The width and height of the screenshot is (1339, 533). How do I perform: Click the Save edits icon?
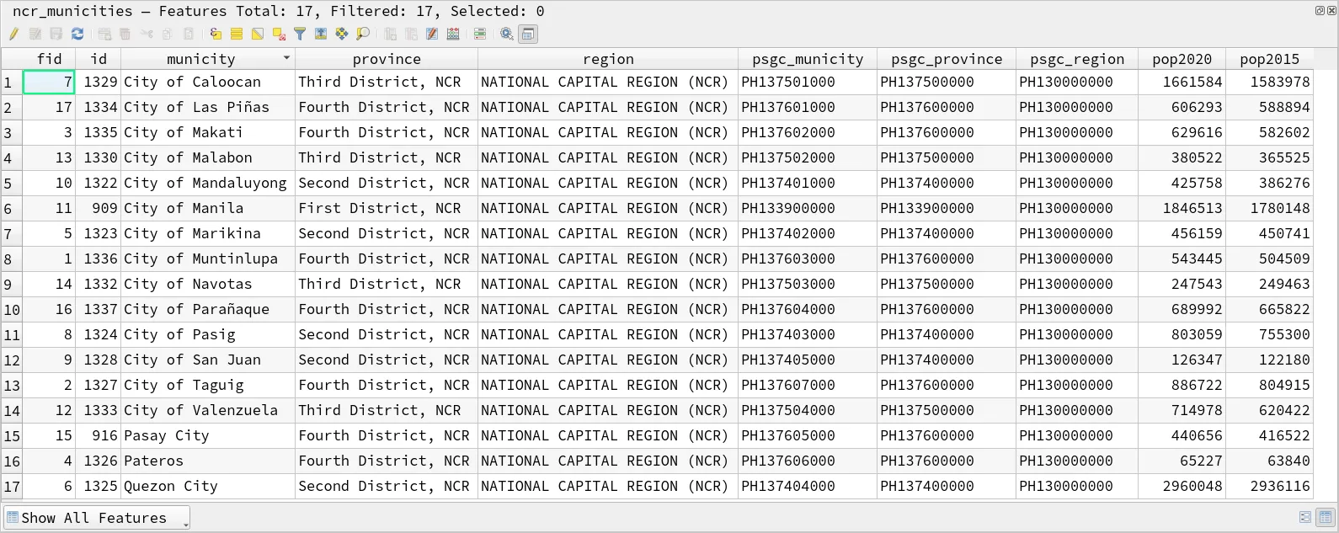tap(56, 34)
